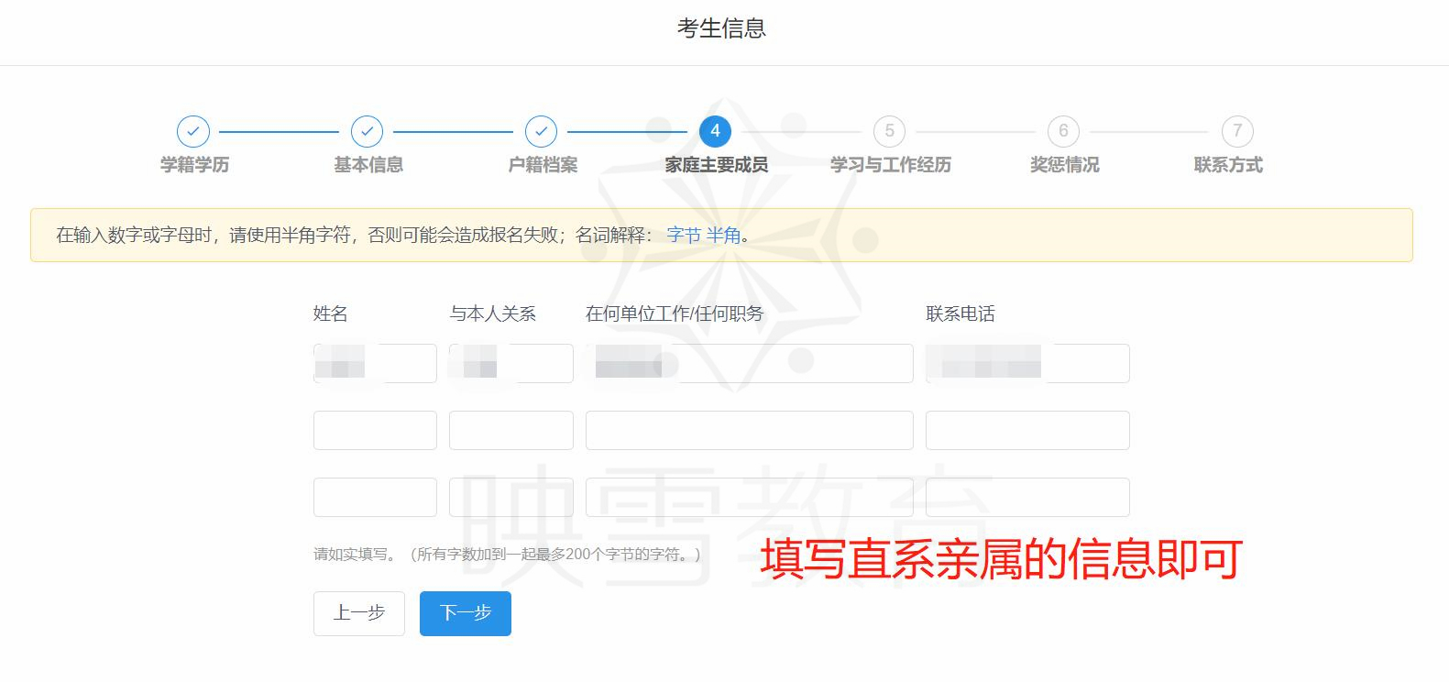
Task: Go to 奖惩情况 step label
Action: [1064, 165]
